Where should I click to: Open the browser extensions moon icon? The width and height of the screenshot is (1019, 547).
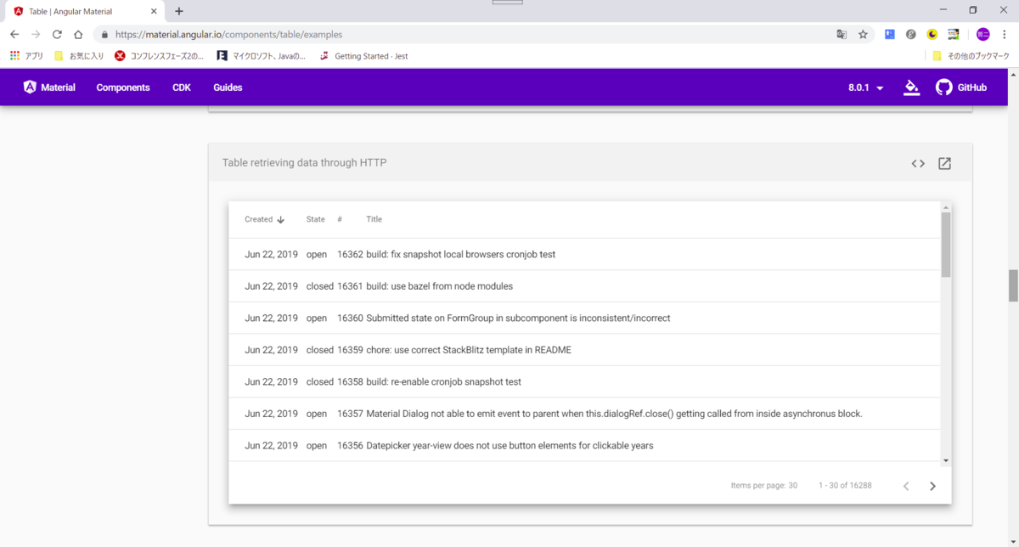[x=932, y=34]
